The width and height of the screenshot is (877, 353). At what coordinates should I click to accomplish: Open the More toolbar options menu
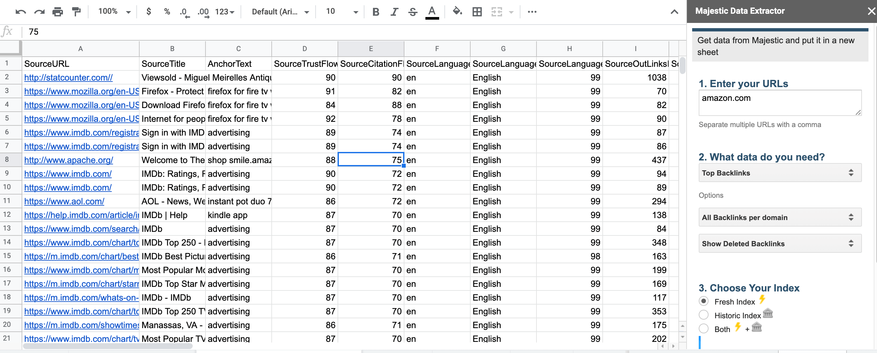pos(532,12)
